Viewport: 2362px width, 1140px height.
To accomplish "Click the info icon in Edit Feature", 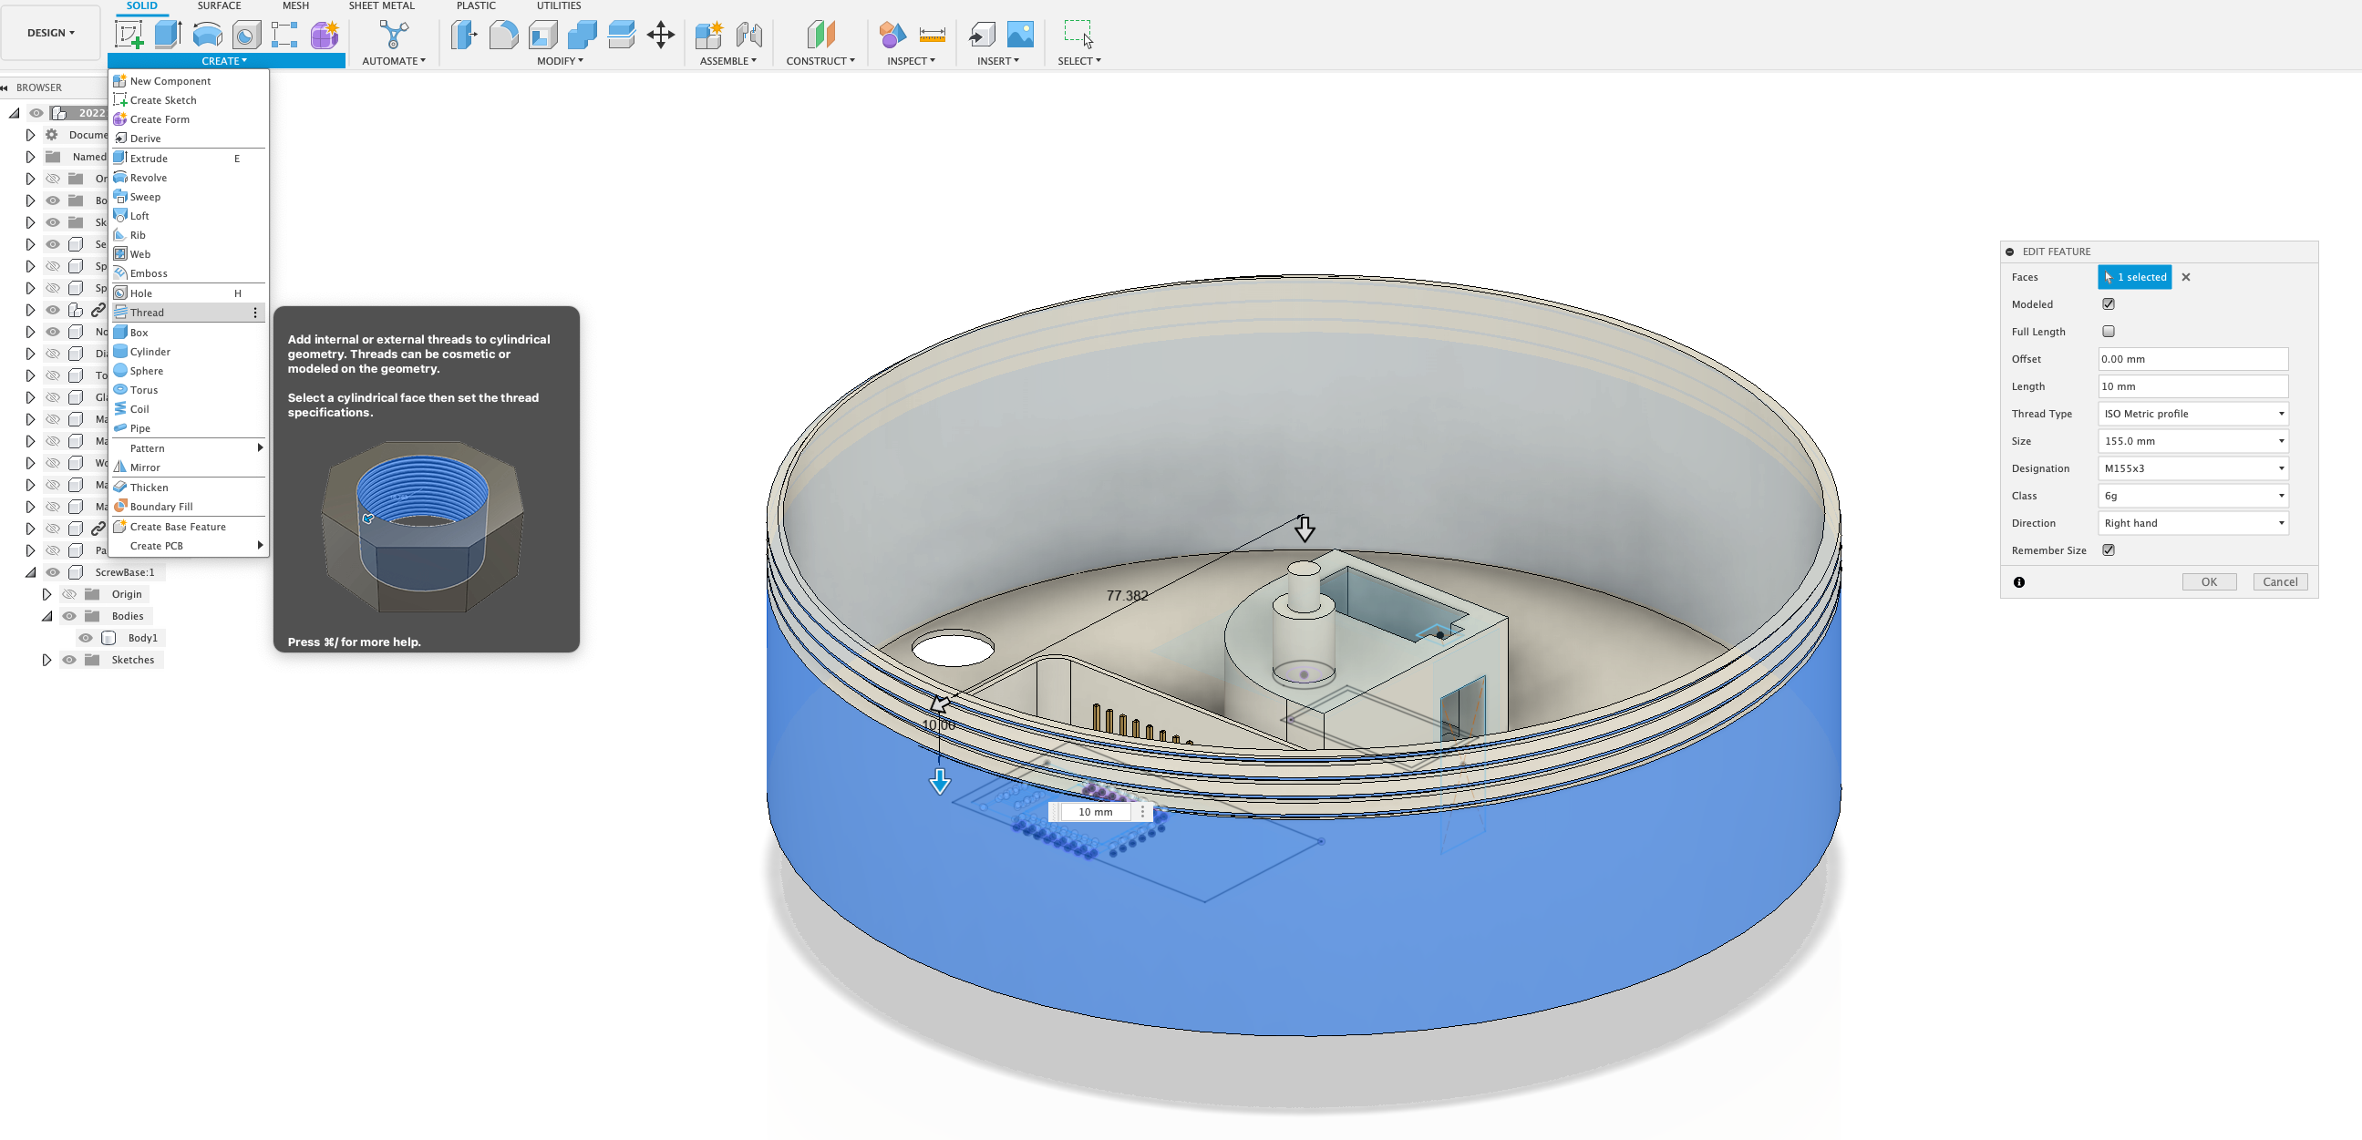I will 2019,582.
